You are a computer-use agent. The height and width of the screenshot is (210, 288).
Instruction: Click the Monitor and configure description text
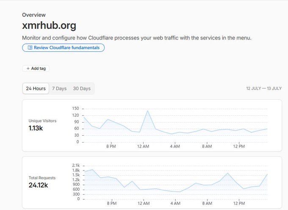point(137,38)
